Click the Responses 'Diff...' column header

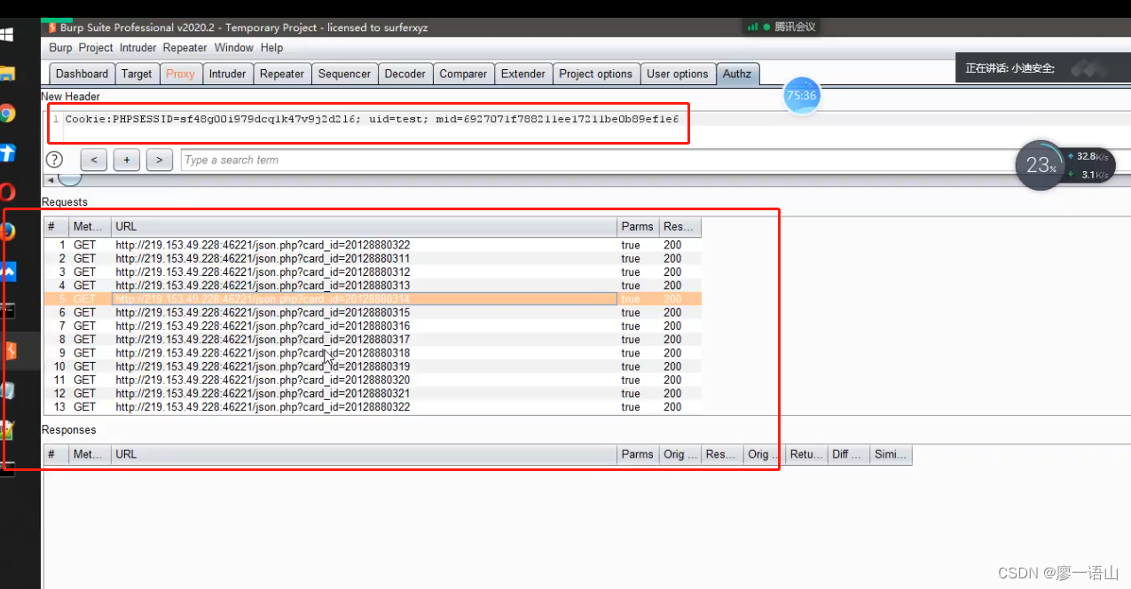pyautogui.click(x=849, y=454)
